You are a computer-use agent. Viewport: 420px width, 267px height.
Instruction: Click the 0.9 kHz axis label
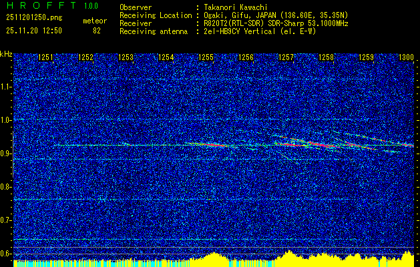(x=5, y=154)
